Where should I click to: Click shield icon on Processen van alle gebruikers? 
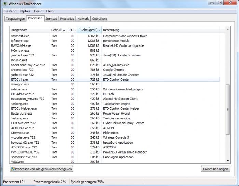tap(13, 169)
